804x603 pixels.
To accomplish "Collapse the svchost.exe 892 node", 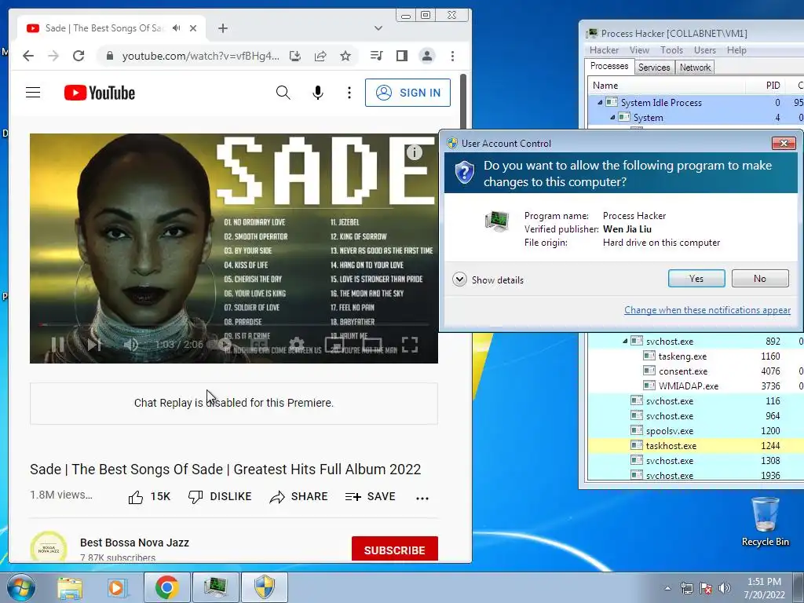I will click(625, 341).
